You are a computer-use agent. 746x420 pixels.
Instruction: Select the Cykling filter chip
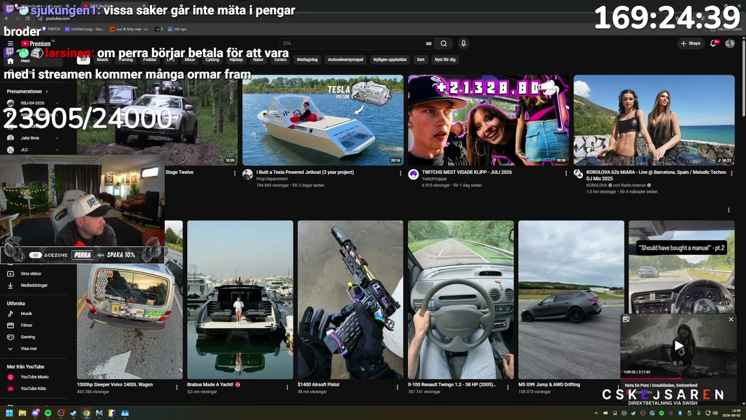[212, 60]
